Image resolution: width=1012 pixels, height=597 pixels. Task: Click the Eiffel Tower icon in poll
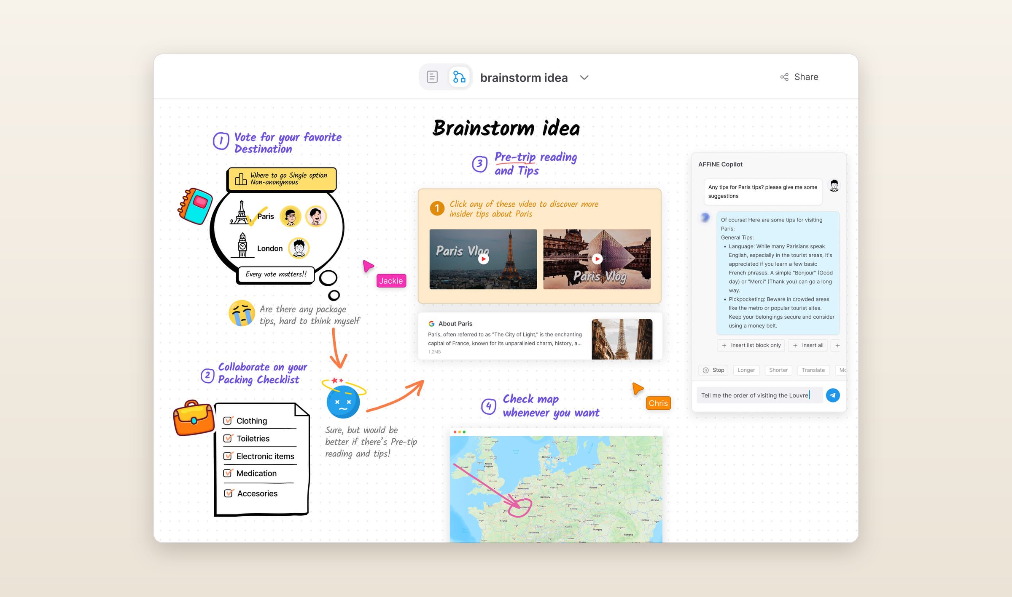point(241,213)
